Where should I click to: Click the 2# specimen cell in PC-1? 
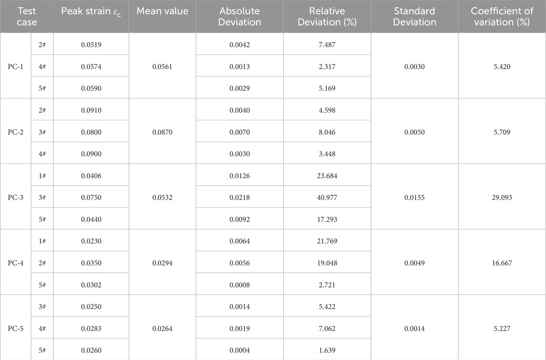[42, 44]
